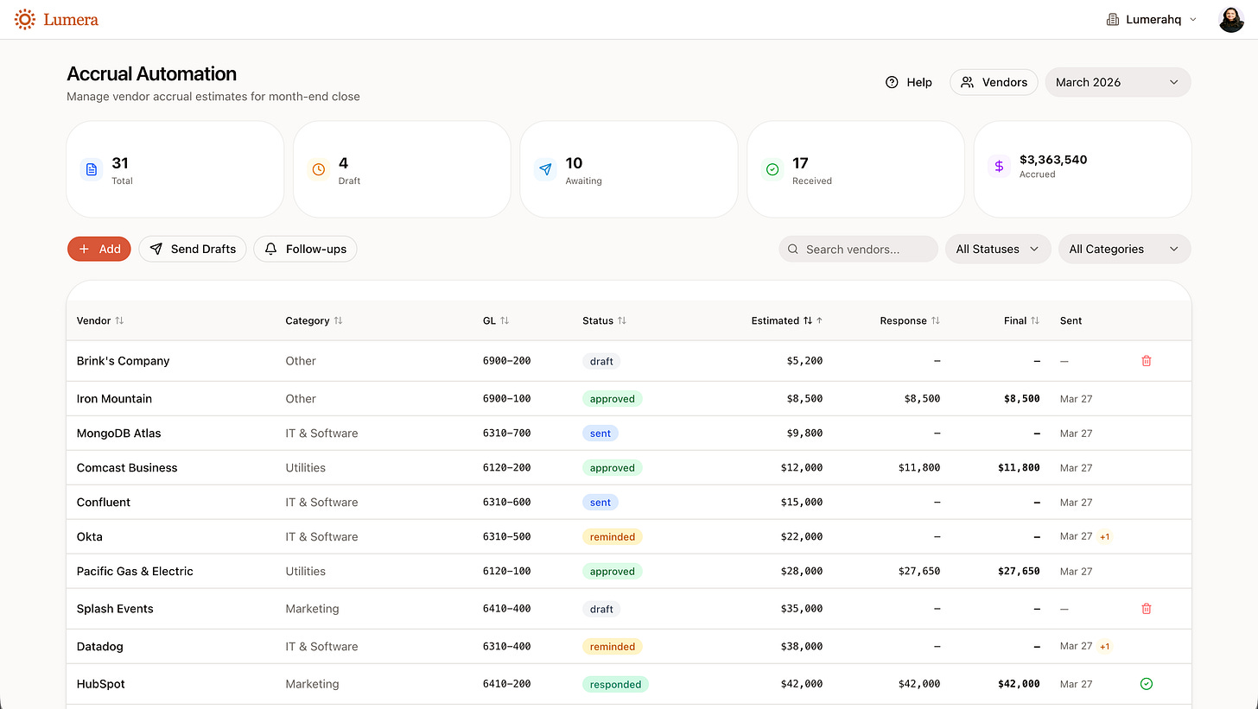Sort by GL column arrows
This screenshot has width=1258, height=709.
tap(505, 320)
